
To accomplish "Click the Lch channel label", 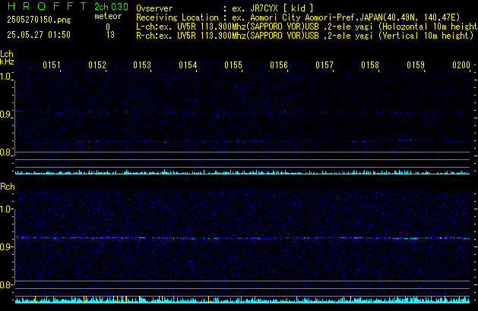I will click(x=7, y=54).
